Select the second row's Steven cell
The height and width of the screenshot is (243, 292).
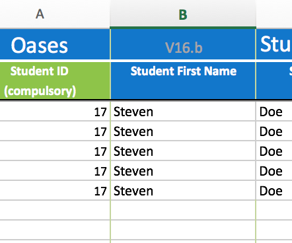click(183, 131)
